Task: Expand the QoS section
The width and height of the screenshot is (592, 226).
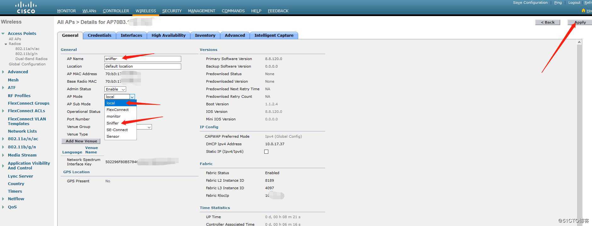Action: pos(3,207)
